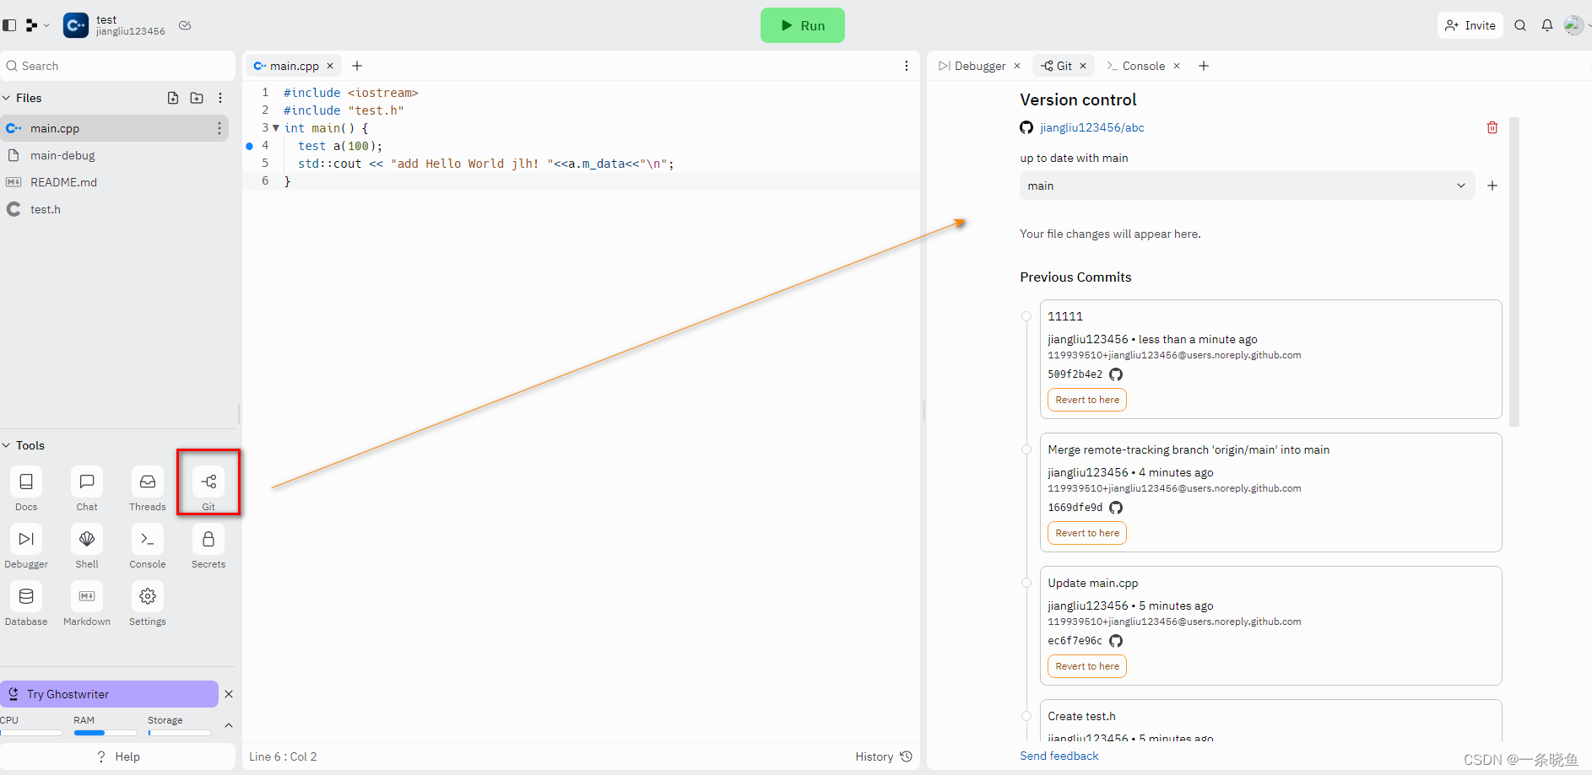Click Revert to here on commit 11111

(x=1086, y=400)
